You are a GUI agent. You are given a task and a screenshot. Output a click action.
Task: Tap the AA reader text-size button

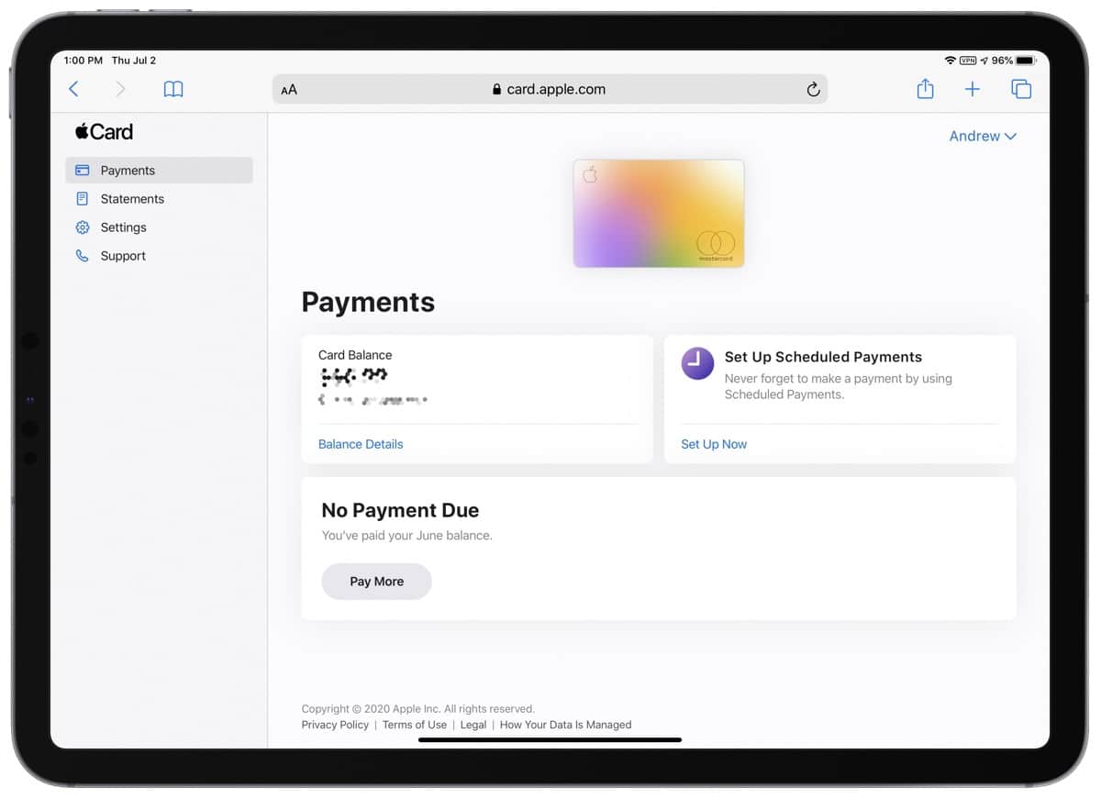click(289, 90)
